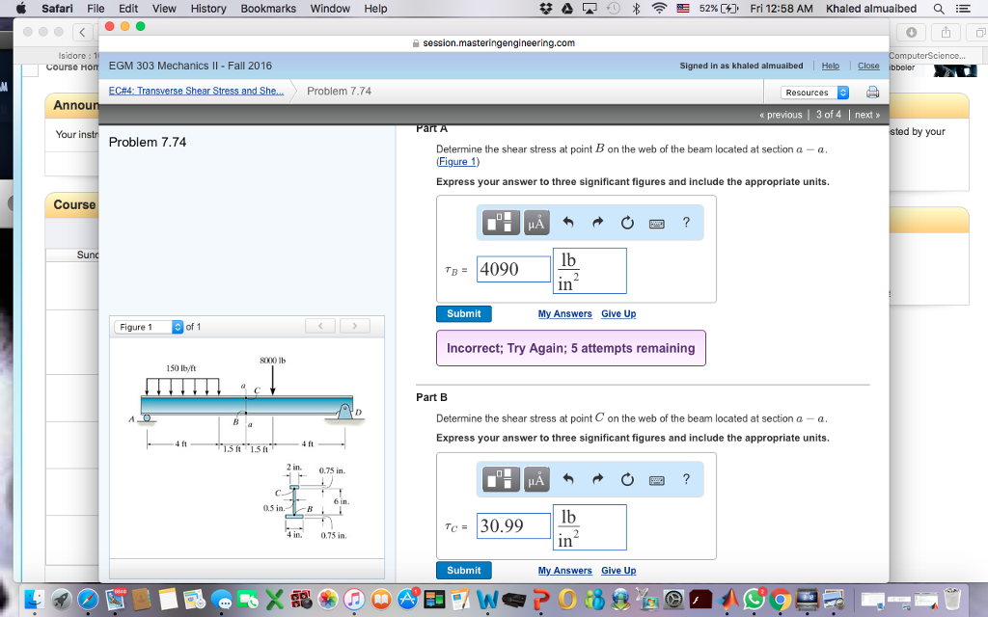988x617 pixels.
Task: Open the Edit menu
Action: coord(128,9)
